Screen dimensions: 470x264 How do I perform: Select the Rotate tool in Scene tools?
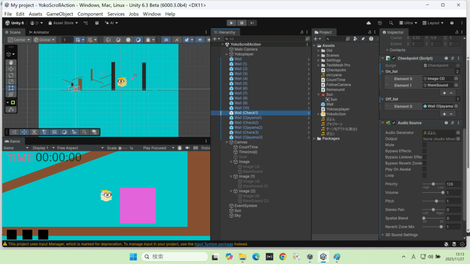tap(11, 75)
